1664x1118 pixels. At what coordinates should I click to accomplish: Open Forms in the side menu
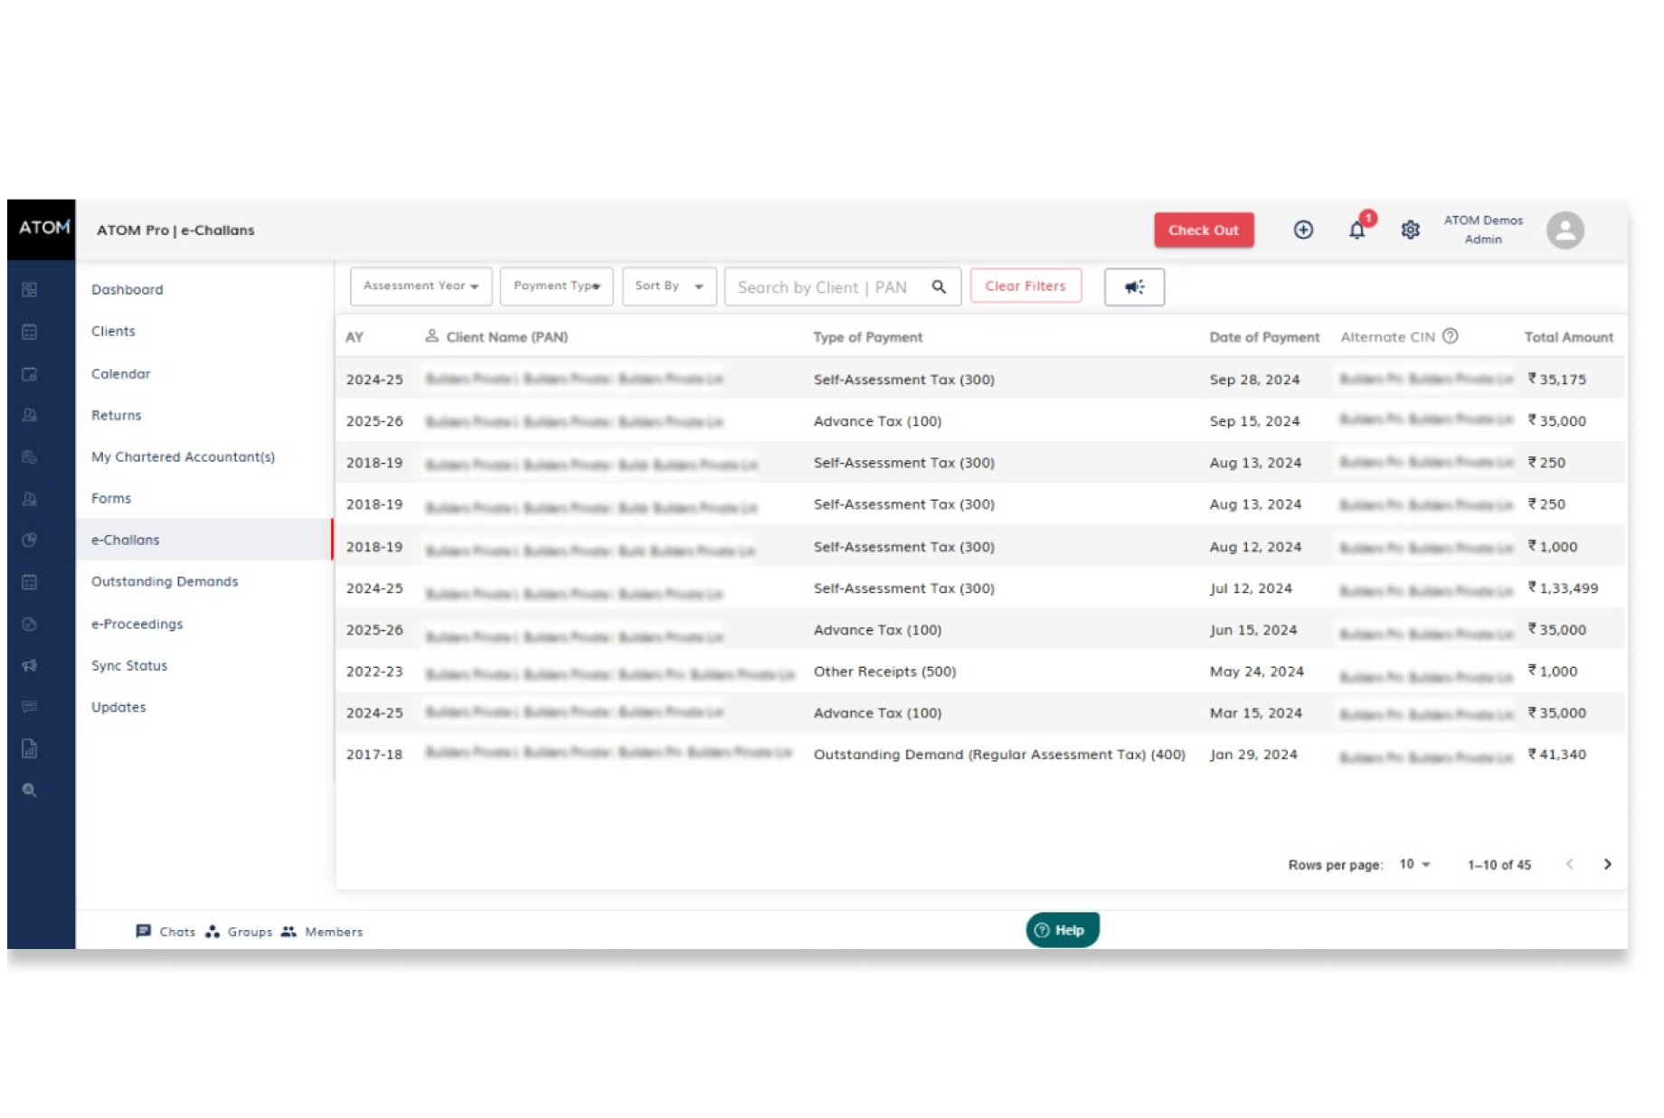click(111, 499)
